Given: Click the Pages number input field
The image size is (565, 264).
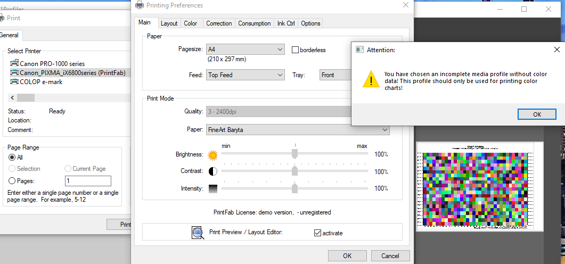Looking at the screenshot, I should pos(88,181).
